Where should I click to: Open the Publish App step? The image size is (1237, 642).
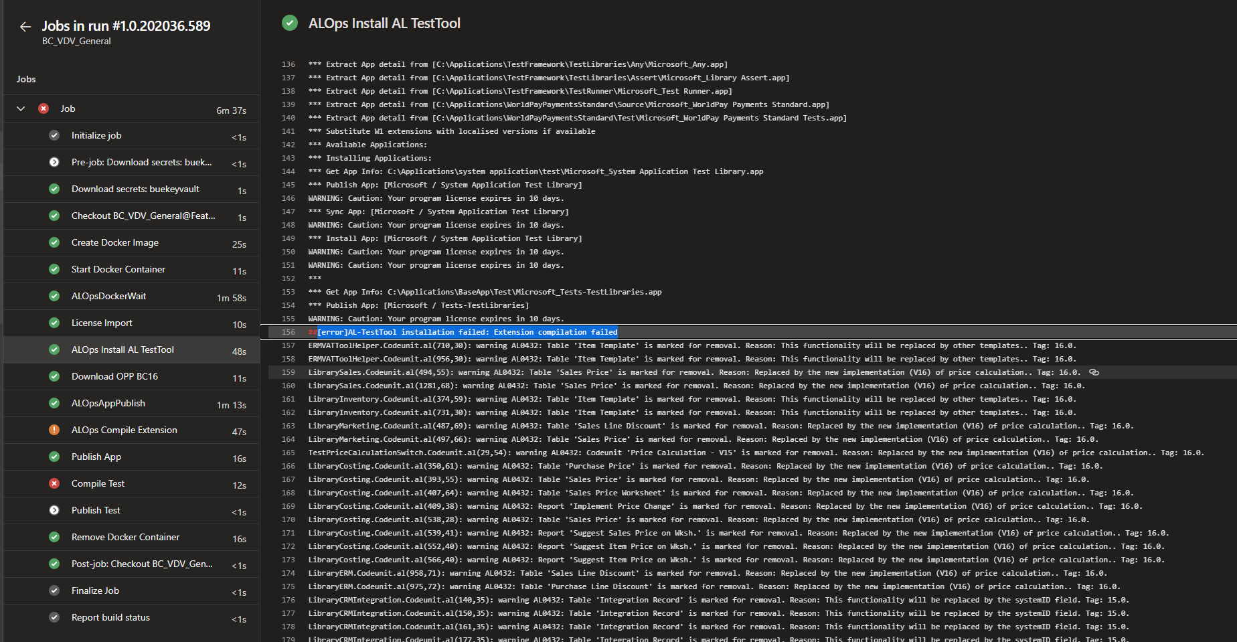coord(131,457)
